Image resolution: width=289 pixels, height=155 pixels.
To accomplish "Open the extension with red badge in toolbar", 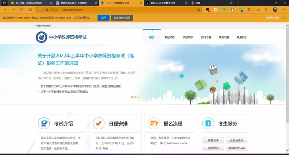I will [x=208, y=10].
